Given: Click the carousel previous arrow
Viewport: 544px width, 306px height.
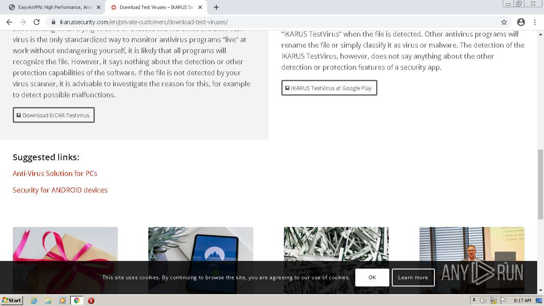Looking at the screenshot, I should click(25, 278).
